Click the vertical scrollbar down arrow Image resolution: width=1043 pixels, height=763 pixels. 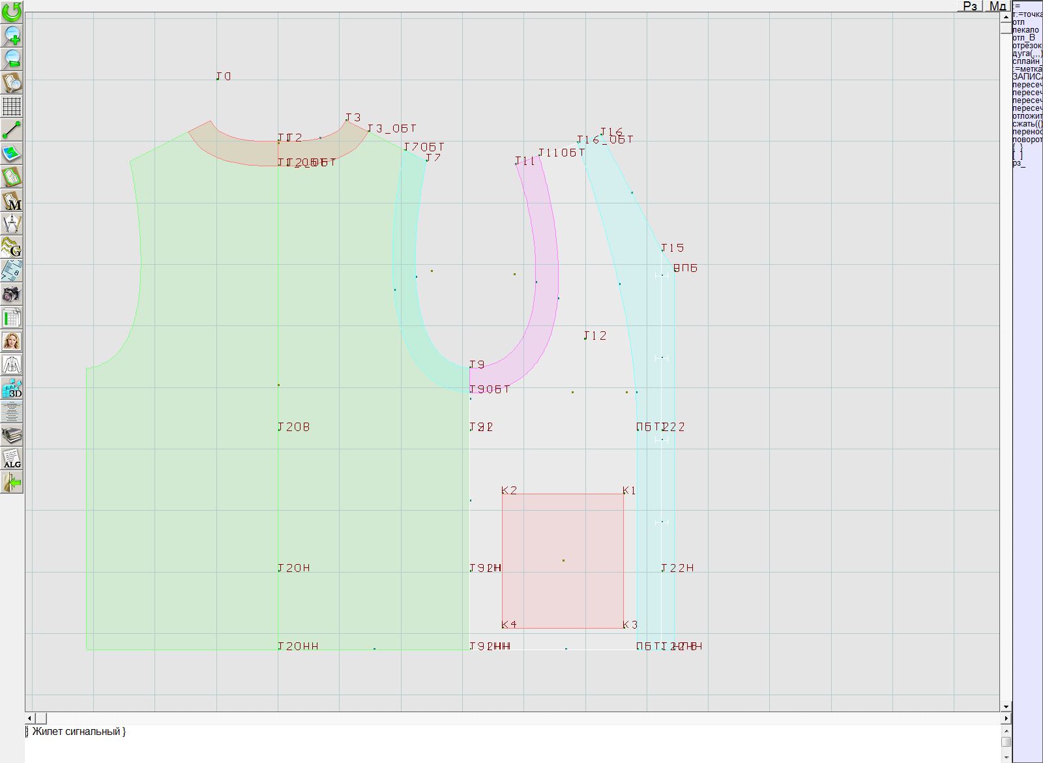tap(1006, 706)
